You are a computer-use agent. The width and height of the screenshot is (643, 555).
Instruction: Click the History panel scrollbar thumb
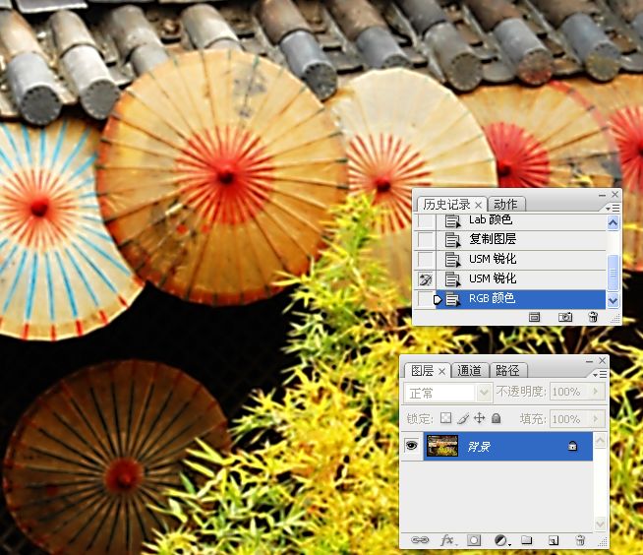pyautogui.click(x=614, y=273)
